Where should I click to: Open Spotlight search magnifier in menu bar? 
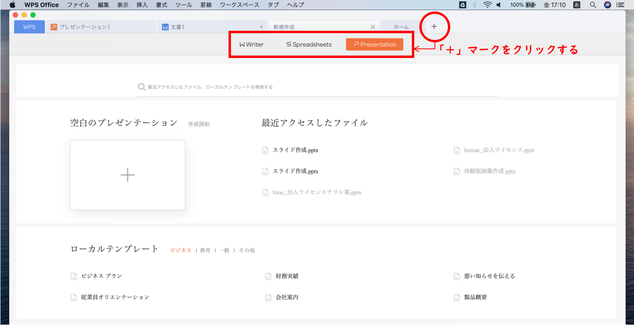pos(593,5)
